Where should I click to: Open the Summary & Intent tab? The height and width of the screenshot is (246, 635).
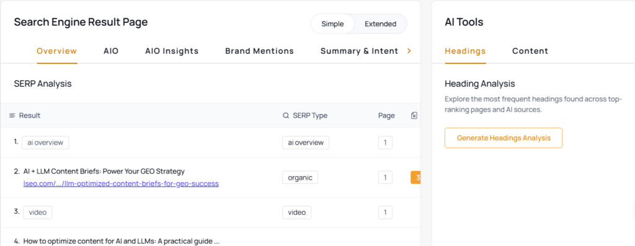click(x=359, y=51)
